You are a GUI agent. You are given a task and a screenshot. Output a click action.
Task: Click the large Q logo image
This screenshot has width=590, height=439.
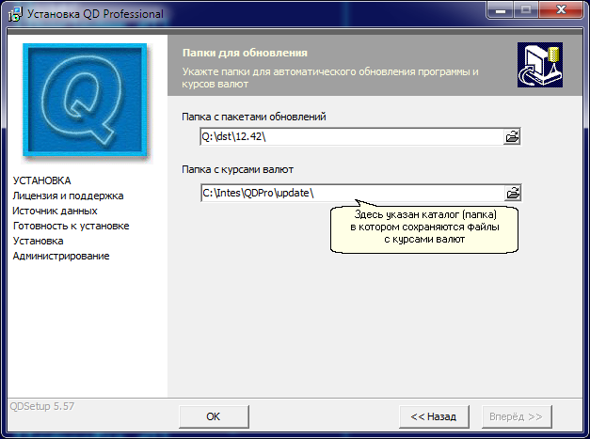tap(85, 100)
